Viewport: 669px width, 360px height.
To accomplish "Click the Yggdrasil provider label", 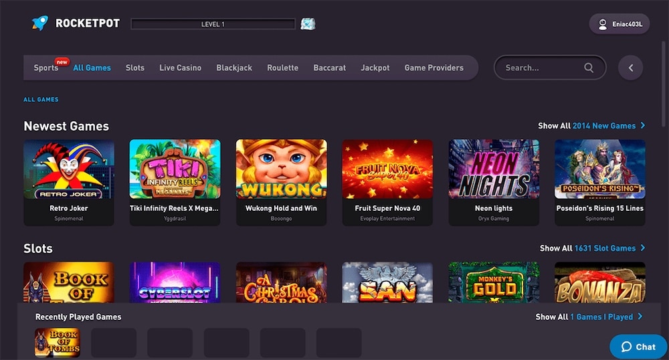I will pyautogui.click(x=175, y=218).
